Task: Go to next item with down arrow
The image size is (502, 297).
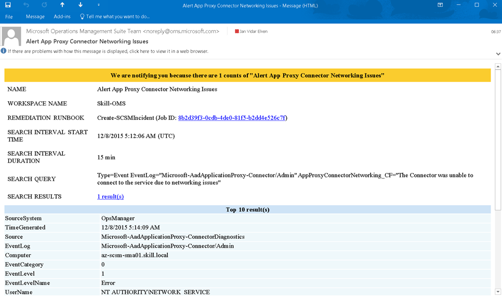Action: (81, 5)
